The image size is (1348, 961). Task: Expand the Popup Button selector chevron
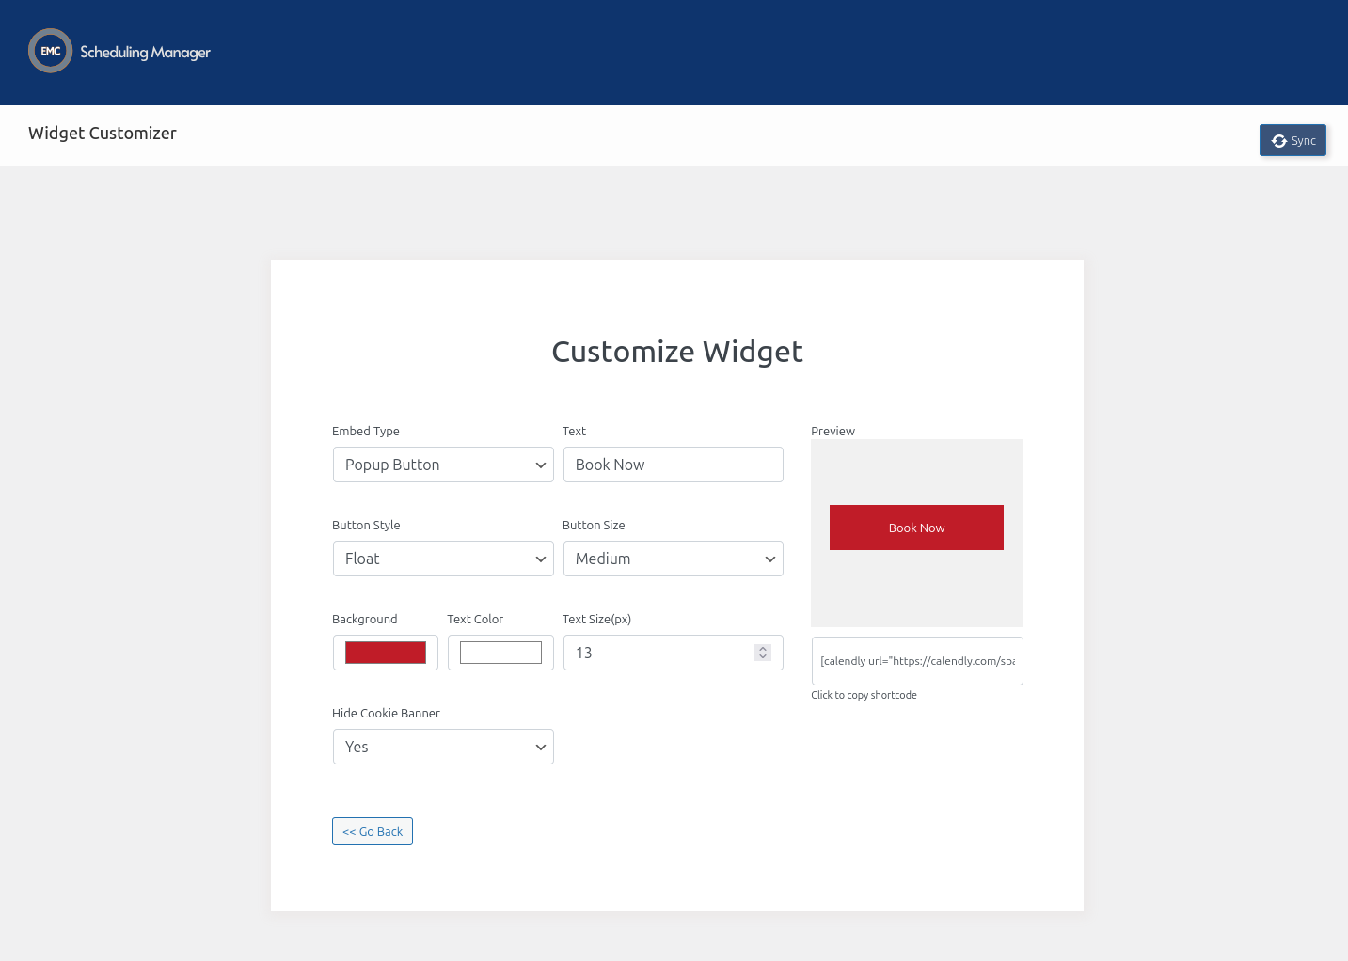tap(541, 465)
